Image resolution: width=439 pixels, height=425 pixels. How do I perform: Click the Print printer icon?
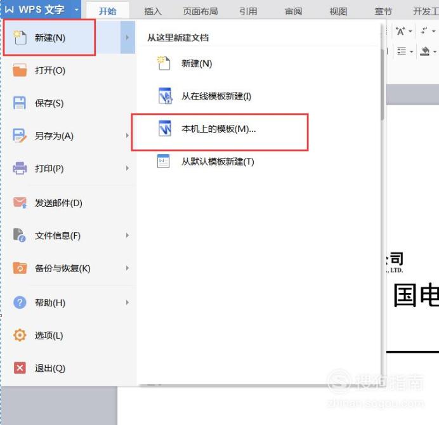[20, 168]
